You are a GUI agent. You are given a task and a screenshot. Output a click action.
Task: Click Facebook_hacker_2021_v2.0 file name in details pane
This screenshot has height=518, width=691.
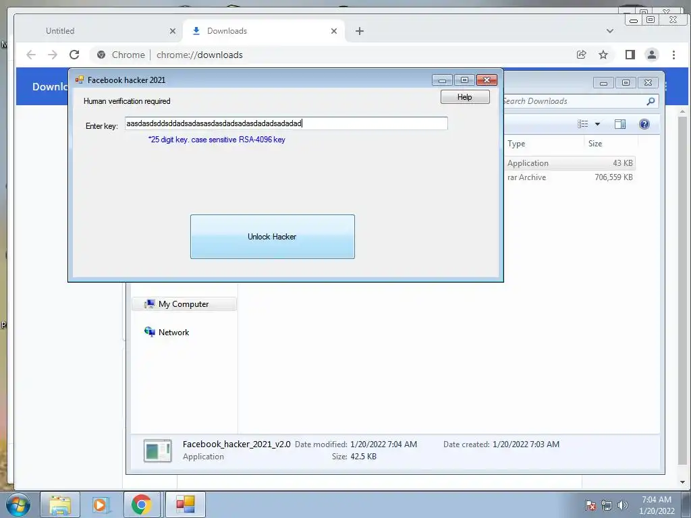click(x=237, y=444)
